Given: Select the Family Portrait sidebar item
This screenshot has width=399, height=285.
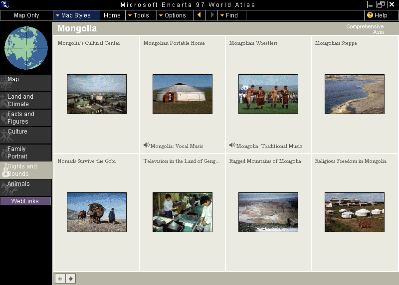Looking at the screenshot, I should click(26, 152).
